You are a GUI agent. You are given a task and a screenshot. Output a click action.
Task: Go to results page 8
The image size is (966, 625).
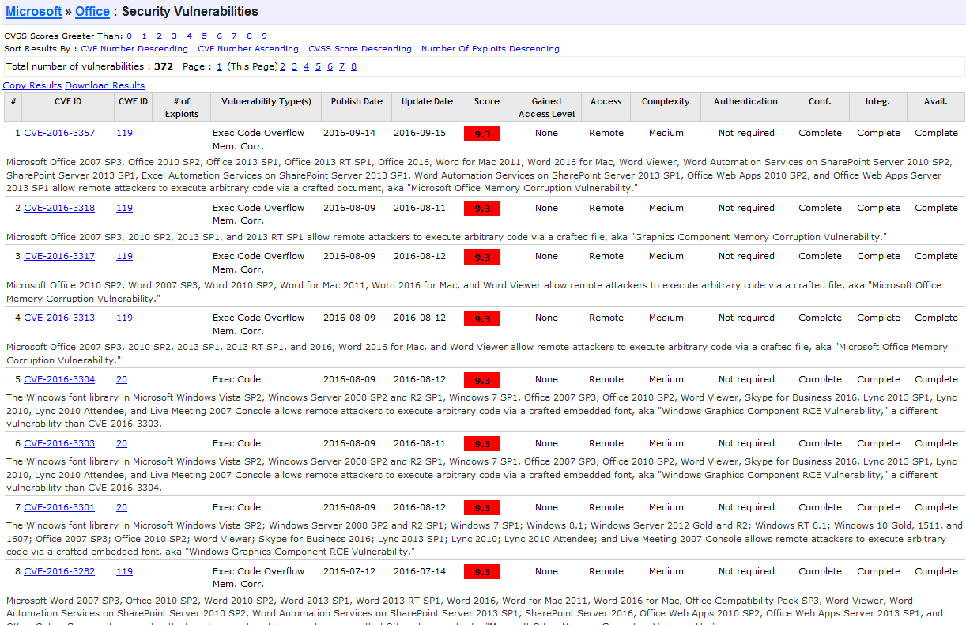pos(354,67)
